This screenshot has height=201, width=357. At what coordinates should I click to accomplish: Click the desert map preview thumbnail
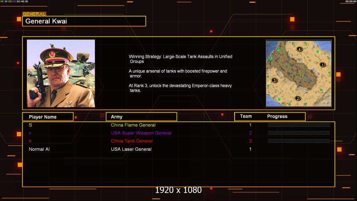[299, 73]
